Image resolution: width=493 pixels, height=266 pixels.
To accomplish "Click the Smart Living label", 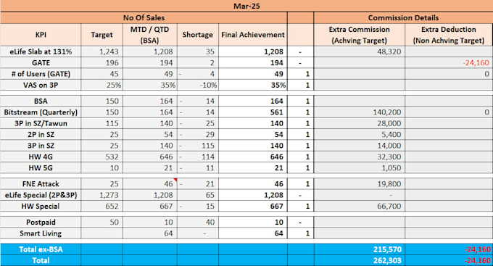I will click(41, 233).
